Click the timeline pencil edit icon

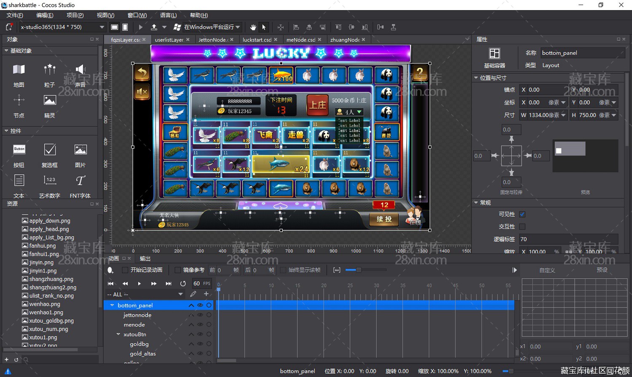(x=193, y=294)
